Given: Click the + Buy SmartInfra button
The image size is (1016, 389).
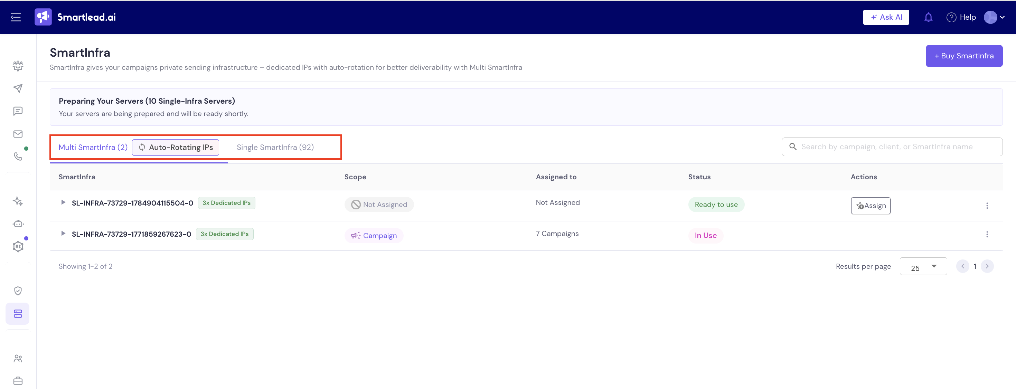Looking at the screenshot, I should (x=964, y=56).
